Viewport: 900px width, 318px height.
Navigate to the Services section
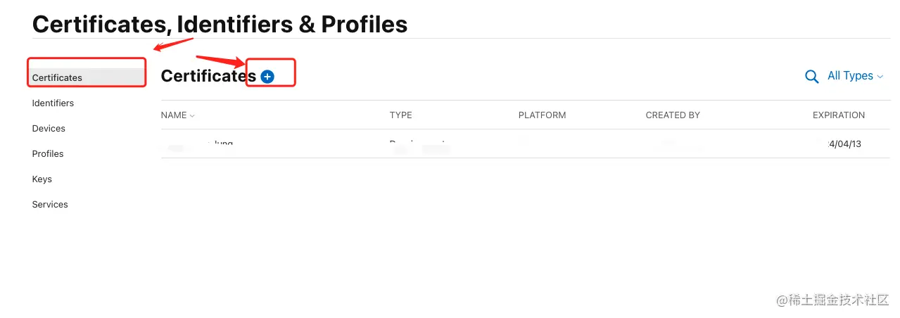tap(50, 204)
